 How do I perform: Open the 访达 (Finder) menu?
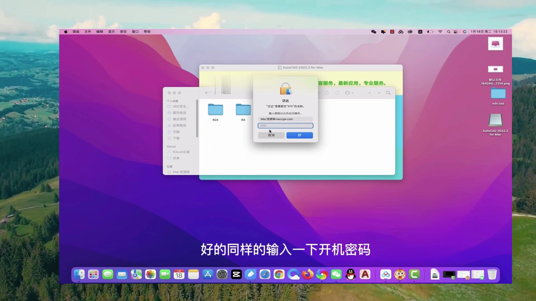click(76, 32)
